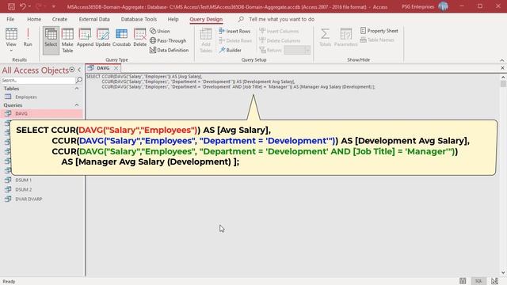Choose the Crosstab query type
This screenshot has height=285, width=507.
[121, 37]
